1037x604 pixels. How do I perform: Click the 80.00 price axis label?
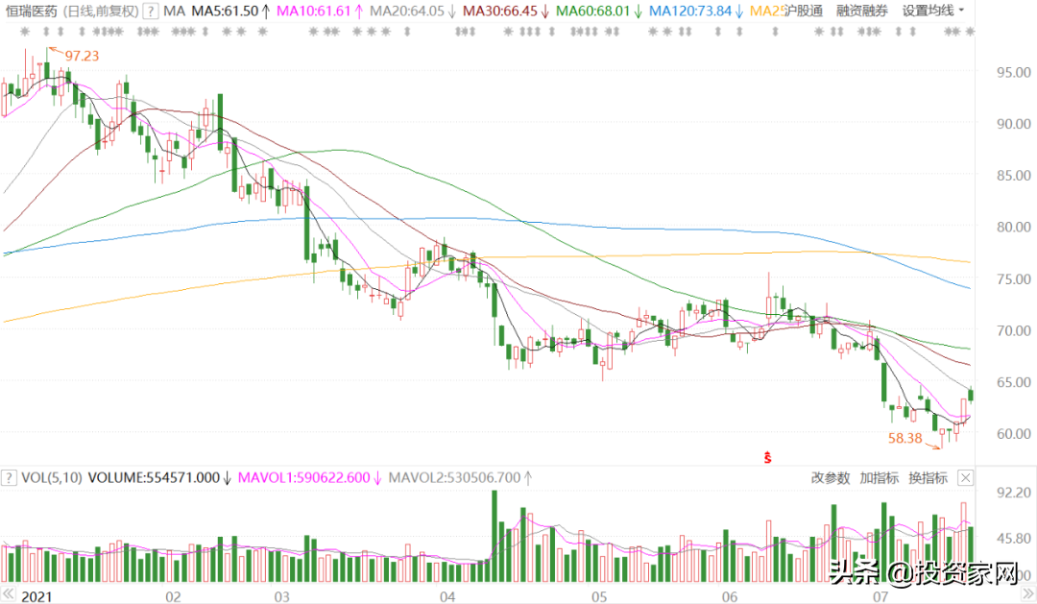(1013, 227)
